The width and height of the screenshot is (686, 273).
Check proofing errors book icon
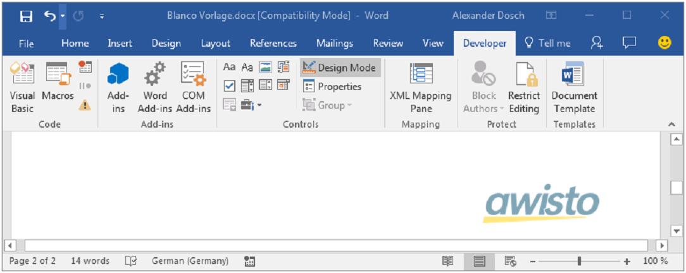pos(131,261)
